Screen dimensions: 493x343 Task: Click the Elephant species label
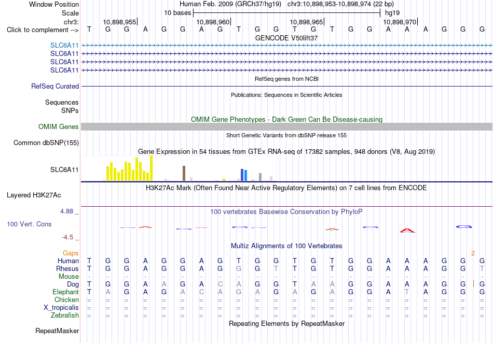[66, 292]
